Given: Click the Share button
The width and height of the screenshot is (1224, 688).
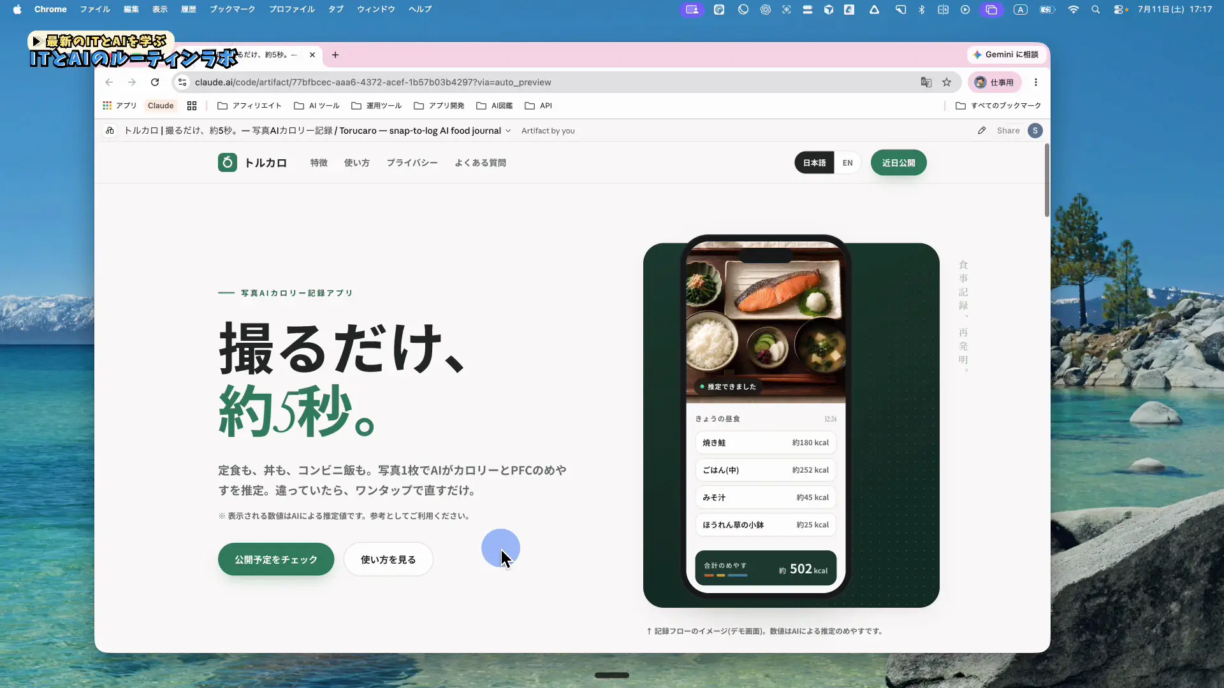Looking at the screenshot, I should point(1008,131).
